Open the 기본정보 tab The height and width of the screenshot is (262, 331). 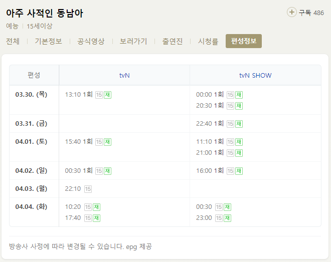pos(48,41)
